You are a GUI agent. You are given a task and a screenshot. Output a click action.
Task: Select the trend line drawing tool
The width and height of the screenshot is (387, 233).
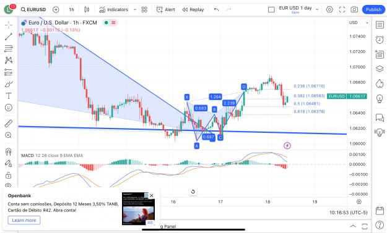coord(9,36)
